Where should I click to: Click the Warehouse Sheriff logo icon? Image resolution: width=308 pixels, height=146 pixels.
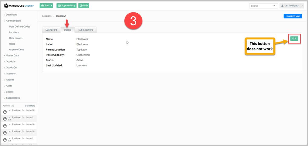(6, 6)
